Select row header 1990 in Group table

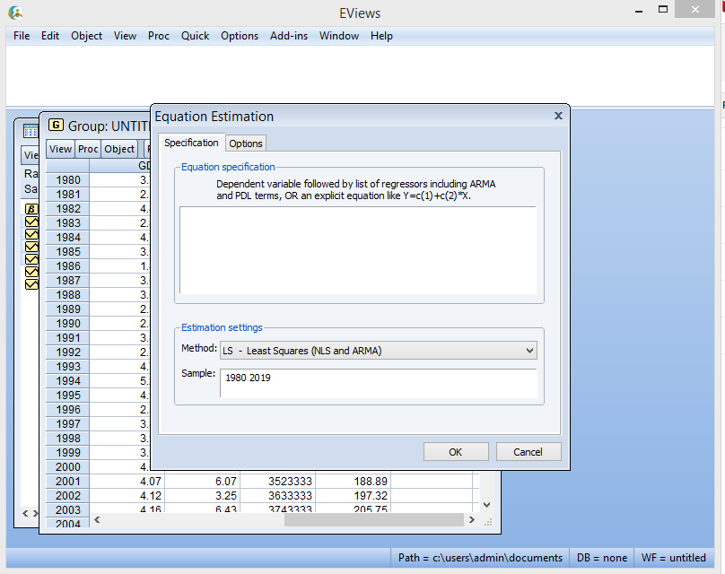(68, 324)
